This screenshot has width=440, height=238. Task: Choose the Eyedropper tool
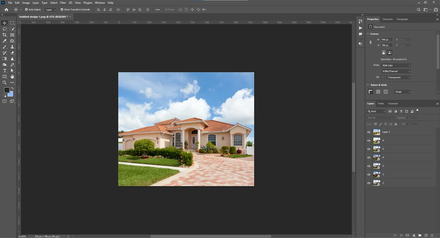coord(4,41)
